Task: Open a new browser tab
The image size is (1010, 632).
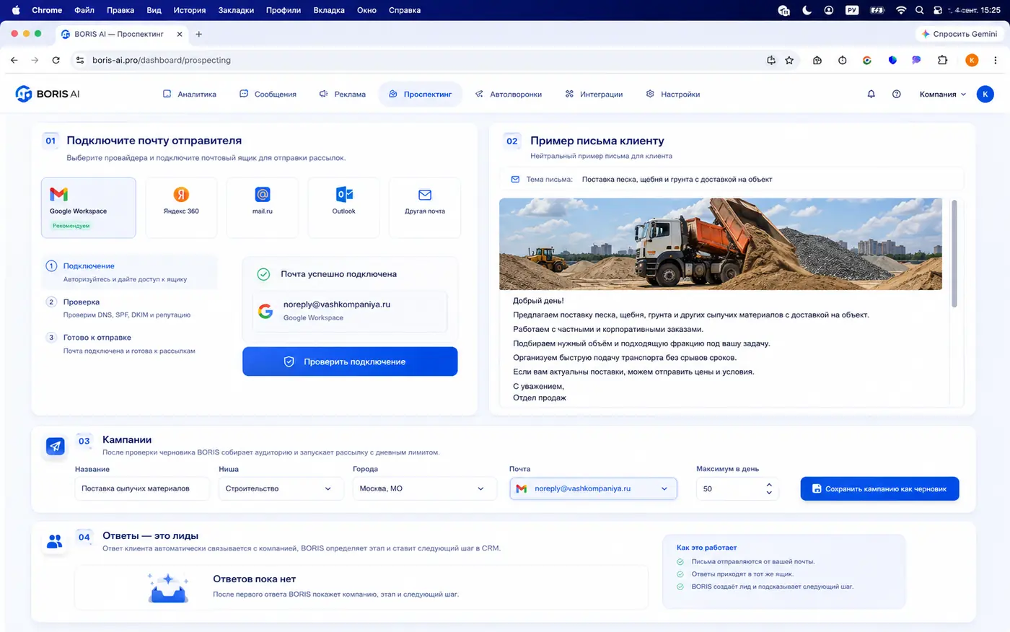Action: pyautogui.click(x=199, y=34)
